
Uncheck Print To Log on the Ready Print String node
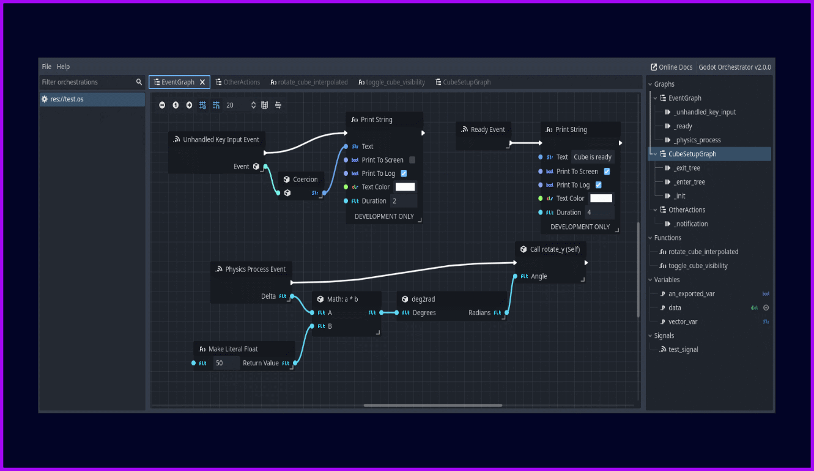point(598,185)
